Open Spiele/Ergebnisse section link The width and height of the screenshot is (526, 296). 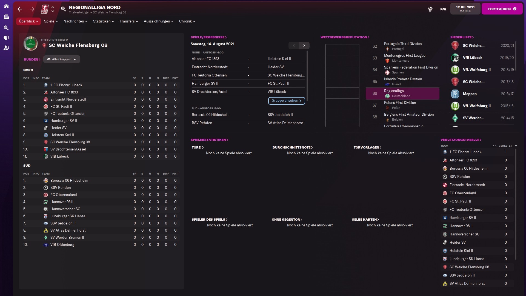(208, 37)
